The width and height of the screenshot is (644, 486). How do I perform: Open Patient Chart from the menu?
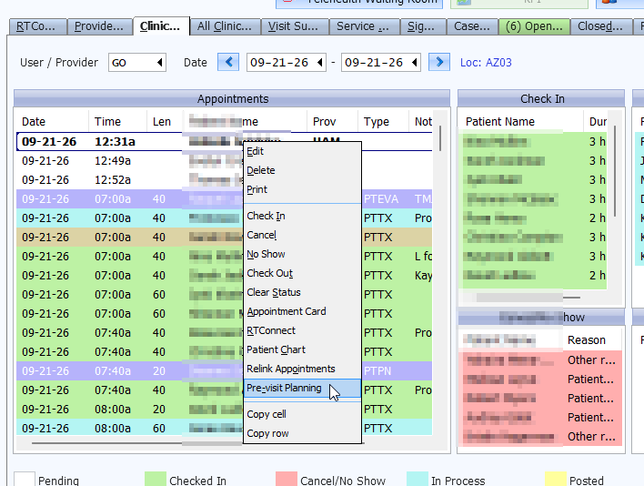pos(302,349)
